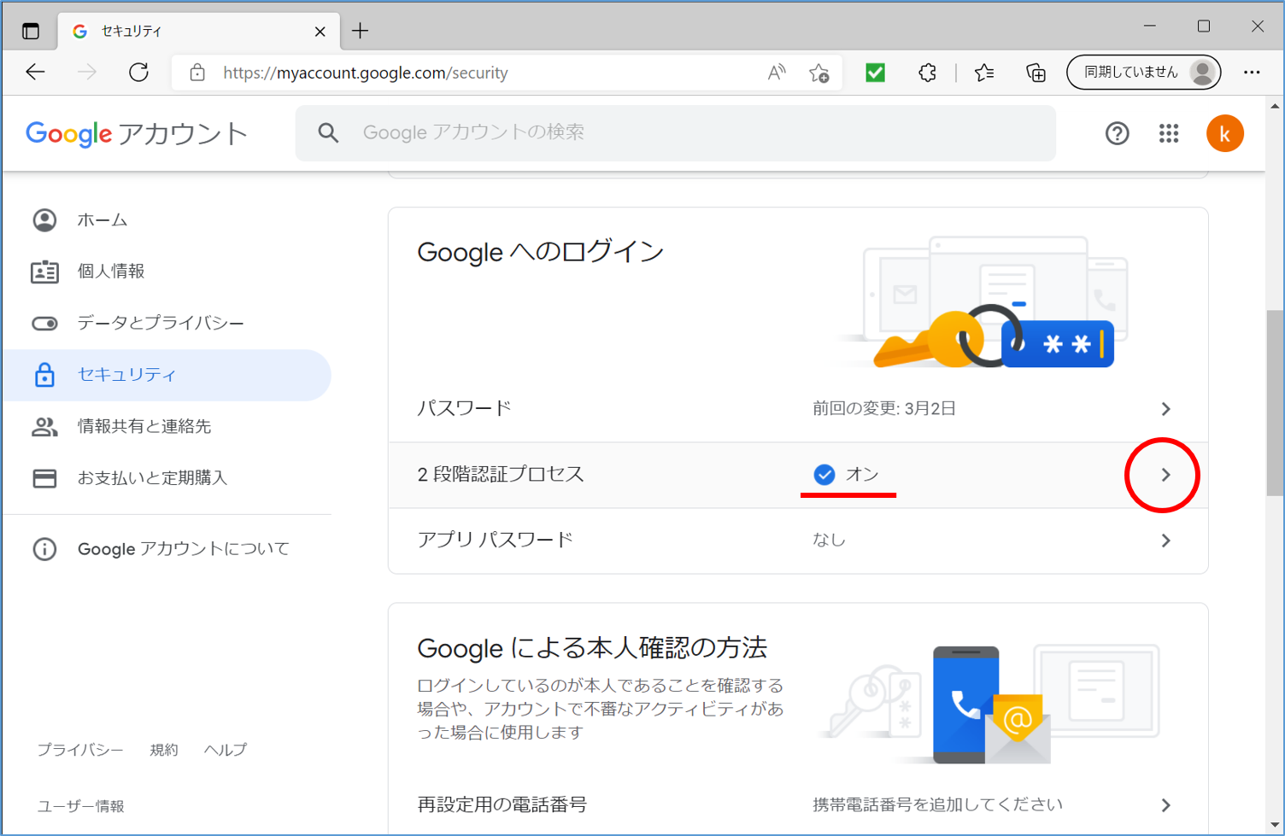Click the 情報共有と連絡先 people icon
The height and width of the screenshot is (836, 1285).
point(44,426)
